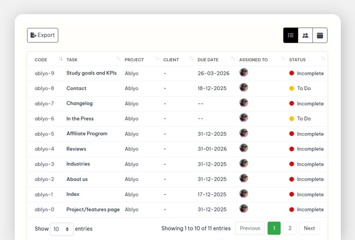The height and width of the screenshot is (240, 355).
Task: Click the 'Showing 1 to 10 of 11 entries' text
Action: 196,229
